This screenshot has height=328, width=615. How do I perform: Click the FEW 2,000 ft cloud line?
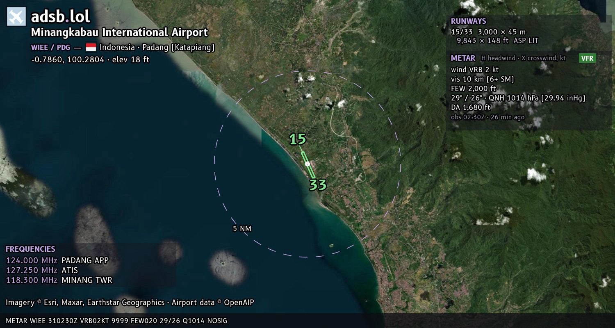tap(473, 89)
